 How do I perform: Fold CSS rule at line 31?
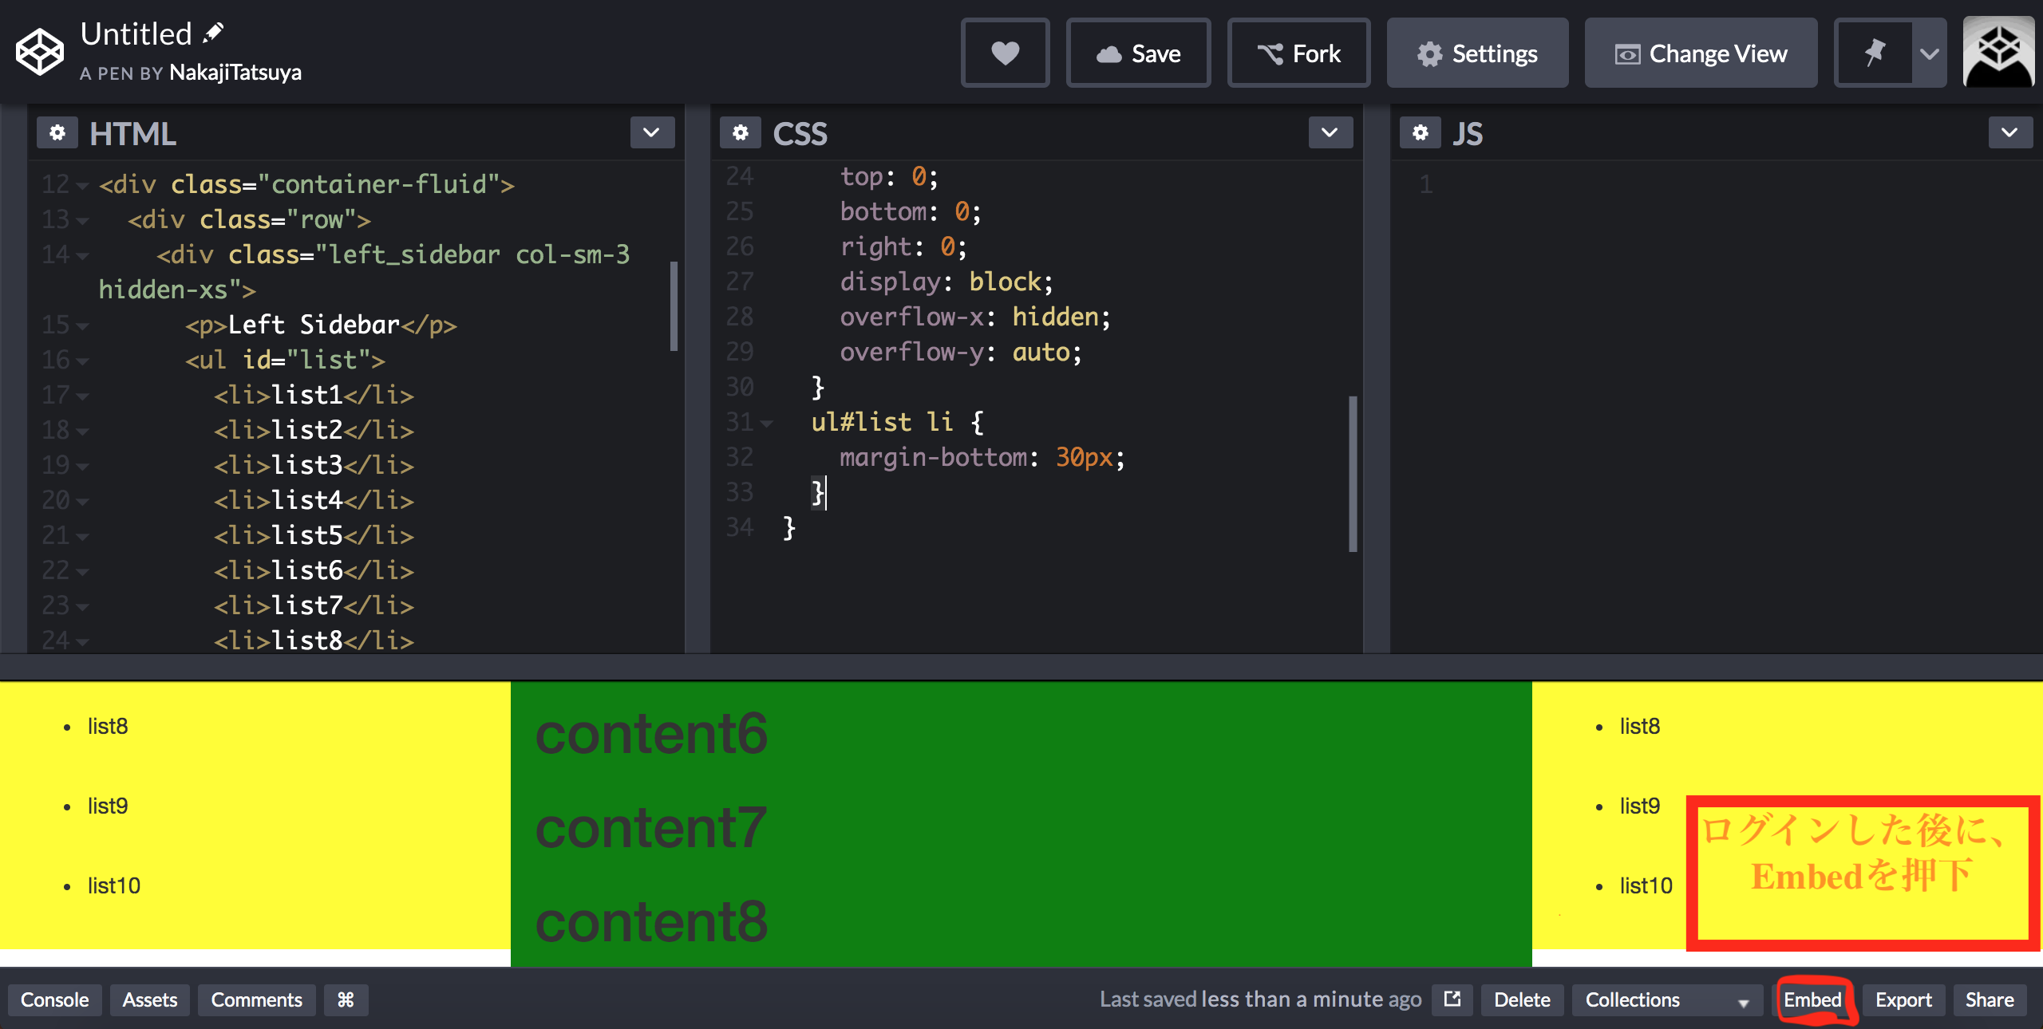click(x=767, y=424)
